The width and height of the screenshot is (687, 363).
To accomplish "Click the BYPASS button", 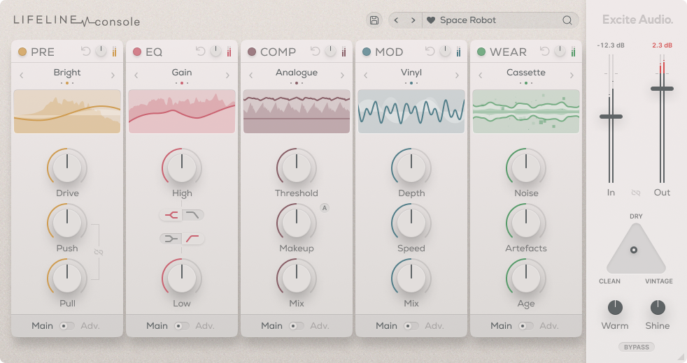I will point(636,347).
